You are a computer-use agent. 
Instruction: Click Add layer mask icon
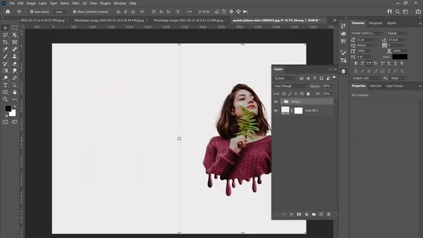pos(299,214)
